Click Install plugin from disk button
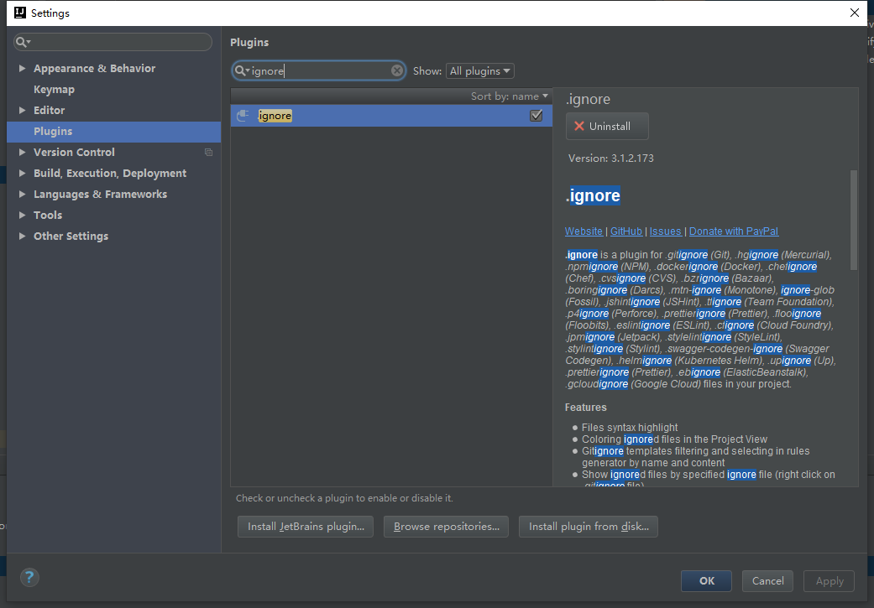Image resolution: width=874 pixels, height=608 pixels. 588,526
